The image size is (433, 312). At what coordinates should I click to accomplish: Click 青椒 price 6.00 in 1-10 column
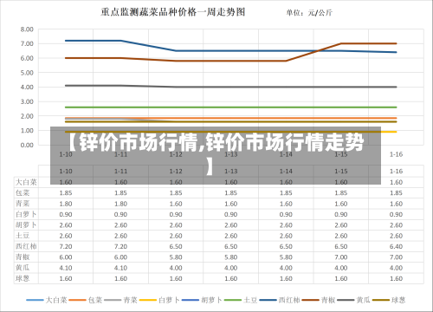point(66,257)
